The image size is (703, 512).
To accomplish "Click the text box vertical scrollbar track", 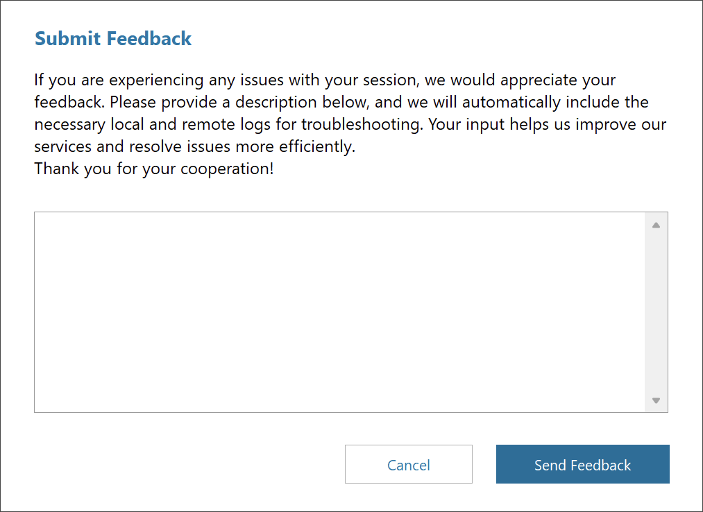I will [x=656, y=312].
